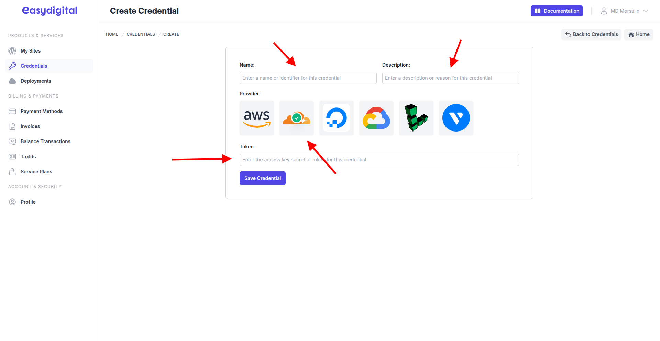Click the easydigital logo

point(49,11)
